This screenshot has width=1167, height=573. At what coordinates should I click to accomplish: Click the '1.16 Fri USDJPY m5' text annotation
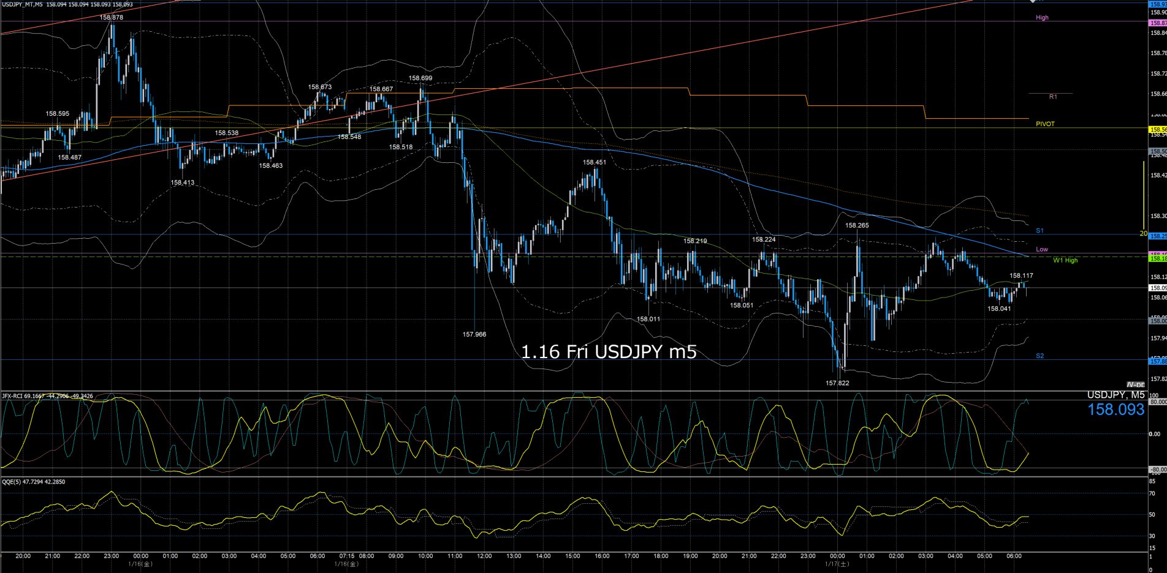click(x=609, y=351)
